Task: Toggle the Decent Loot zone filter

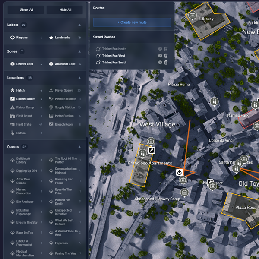Action: point(26,64)
